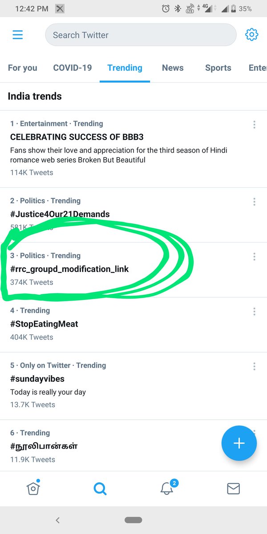Focus the Search Twitter field
The width and height of the screenshot is (267, 534).
(x=141, y=35)
